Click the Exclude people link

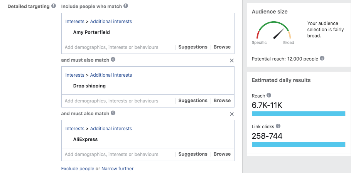coord(78,169)
